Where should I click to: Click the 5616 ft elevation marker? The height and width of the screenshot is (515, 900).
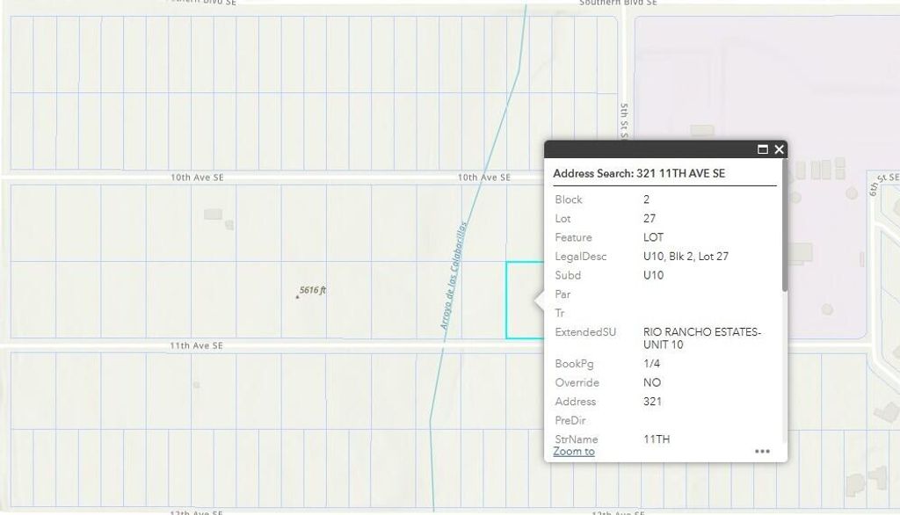pos(313,290)
